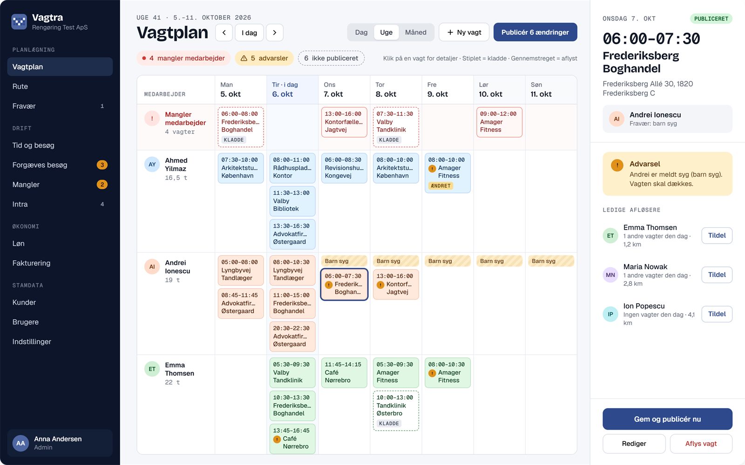Open the Valby Tandklinik draft shift on Thursday
Viewport: 745px width, 465px height.
tap(396, 127)
